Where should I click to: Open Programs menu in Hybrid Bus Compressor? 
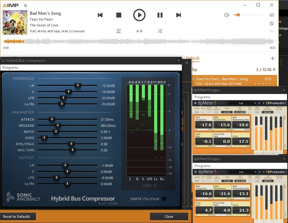[10, 68]
